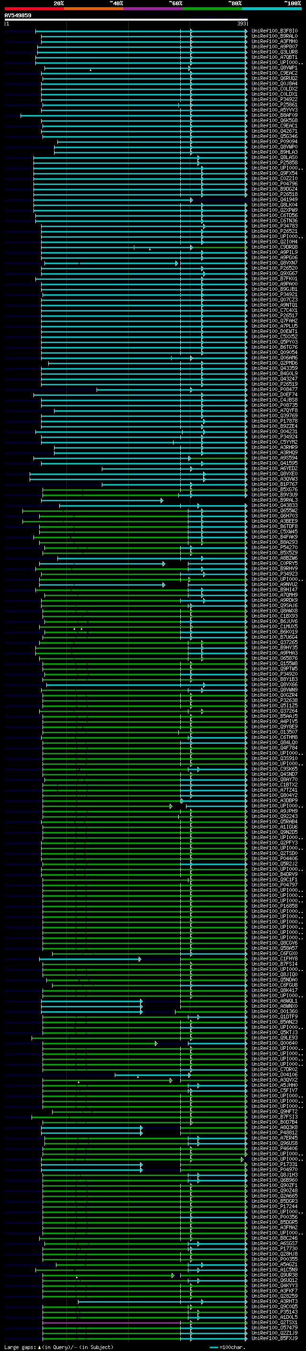Select hit label UniRef100_P09094
Image resolution: width=306 pixels, height=1351 pixels.
(x=274, y=141)
